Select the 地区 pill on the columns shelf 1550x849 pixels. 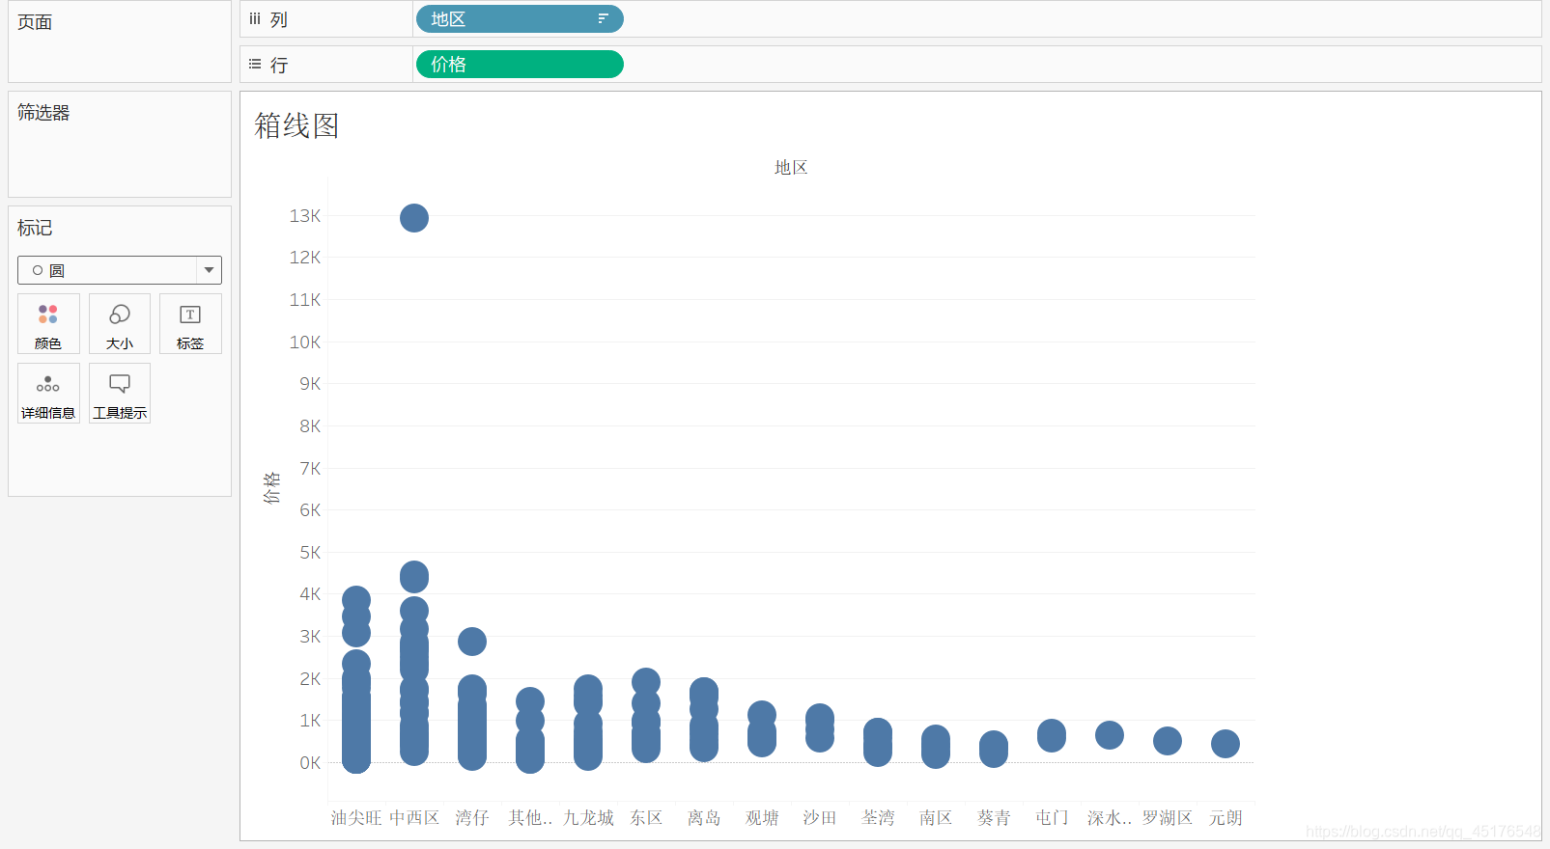[520, 18]
